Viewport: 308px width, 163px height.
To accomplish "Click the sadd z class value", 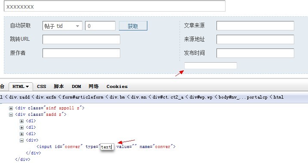I will [53, 115].
